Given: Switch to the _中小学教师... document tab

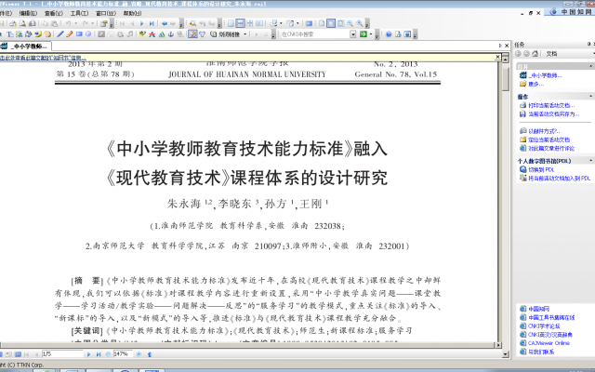Looking at the screenshot, I should click(x=26, y=46).
